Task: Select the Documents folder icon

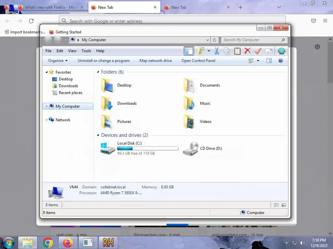Action: [x=189, y=85]
